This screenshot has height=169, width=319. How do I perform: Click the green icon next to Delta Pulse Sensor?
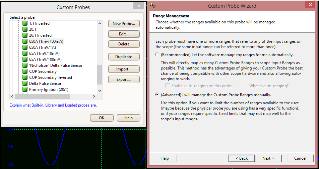point(25,83)
